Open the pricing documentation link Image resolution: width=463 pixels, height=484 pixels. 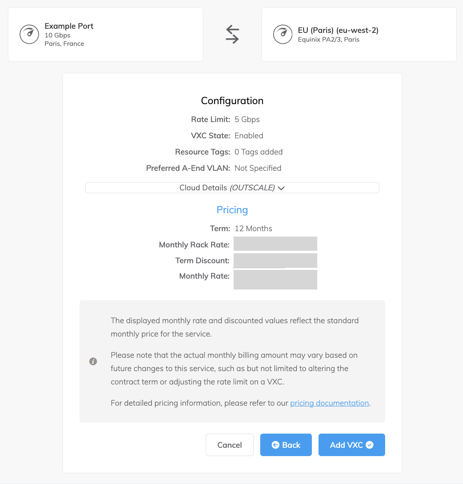(329, 403)
